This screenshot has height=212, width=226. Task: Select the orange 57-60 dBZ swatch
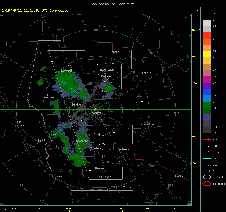pos(207,42)
